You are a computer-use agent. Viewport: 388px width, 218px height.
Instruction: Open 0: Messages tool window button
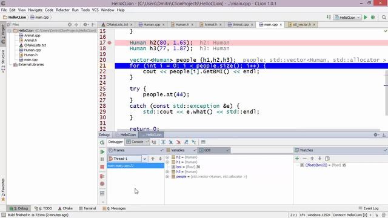coord(114,208)
